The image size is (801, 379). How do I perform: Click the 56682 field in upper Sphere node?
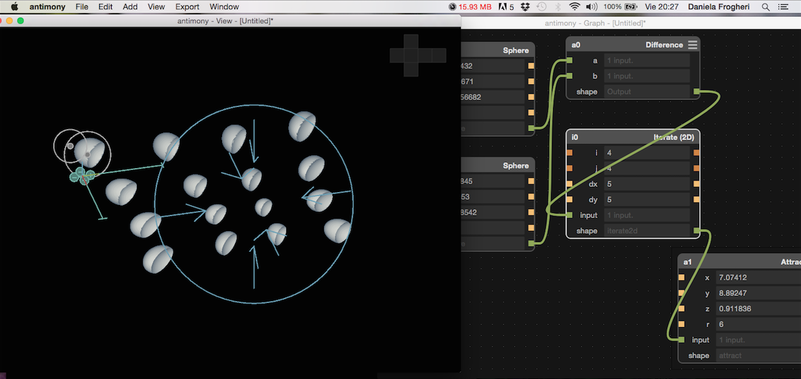tap(492, 97)
